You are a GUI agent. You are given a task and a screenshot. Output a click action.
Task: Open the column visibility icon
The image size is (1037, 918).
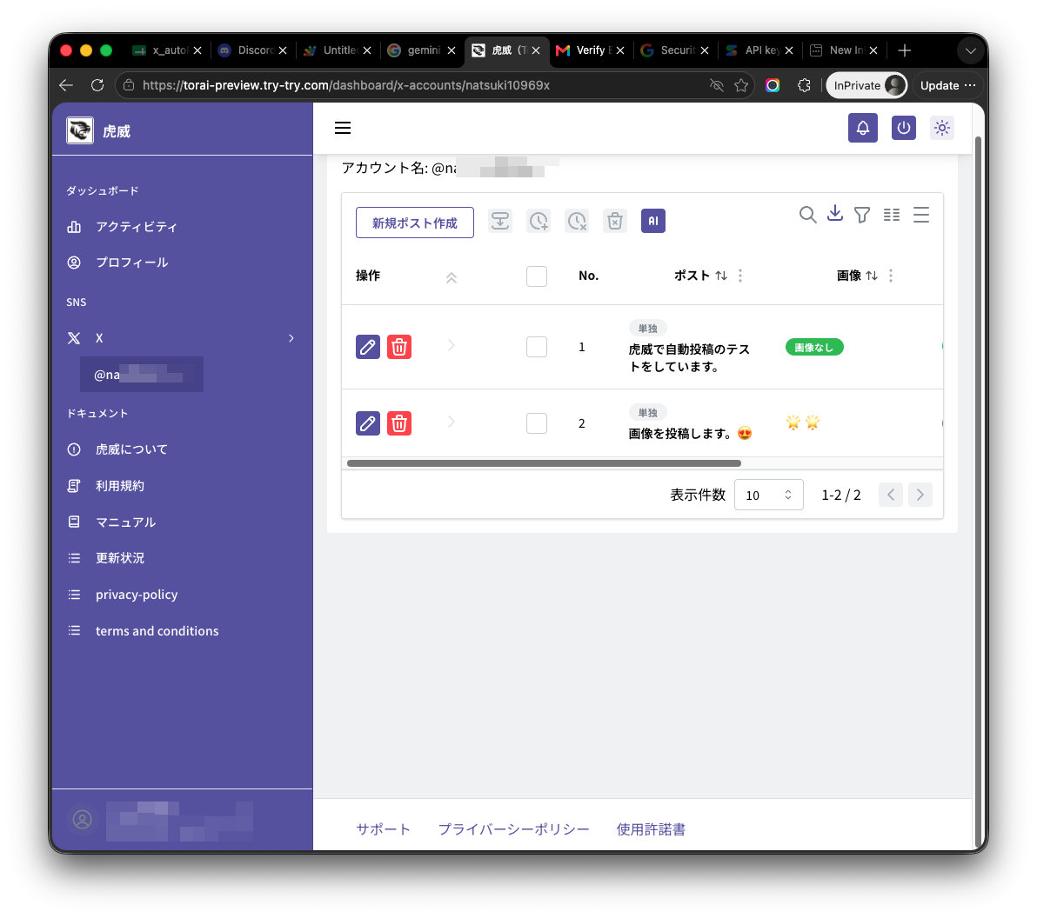coord(892,215)
